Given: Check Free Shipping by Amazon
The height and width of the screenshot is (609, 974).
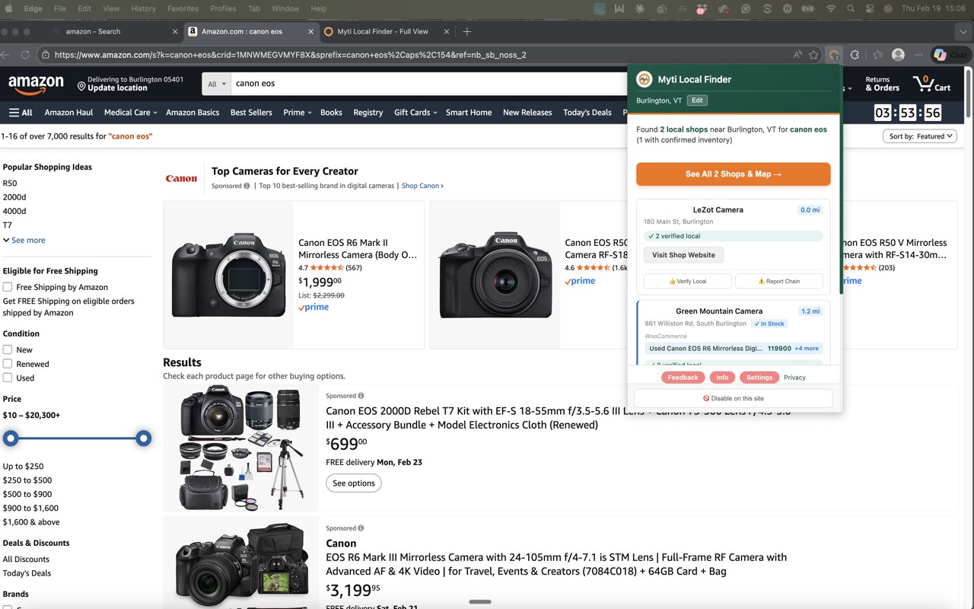Looking at the screenshot, I should tap(8, 287).
